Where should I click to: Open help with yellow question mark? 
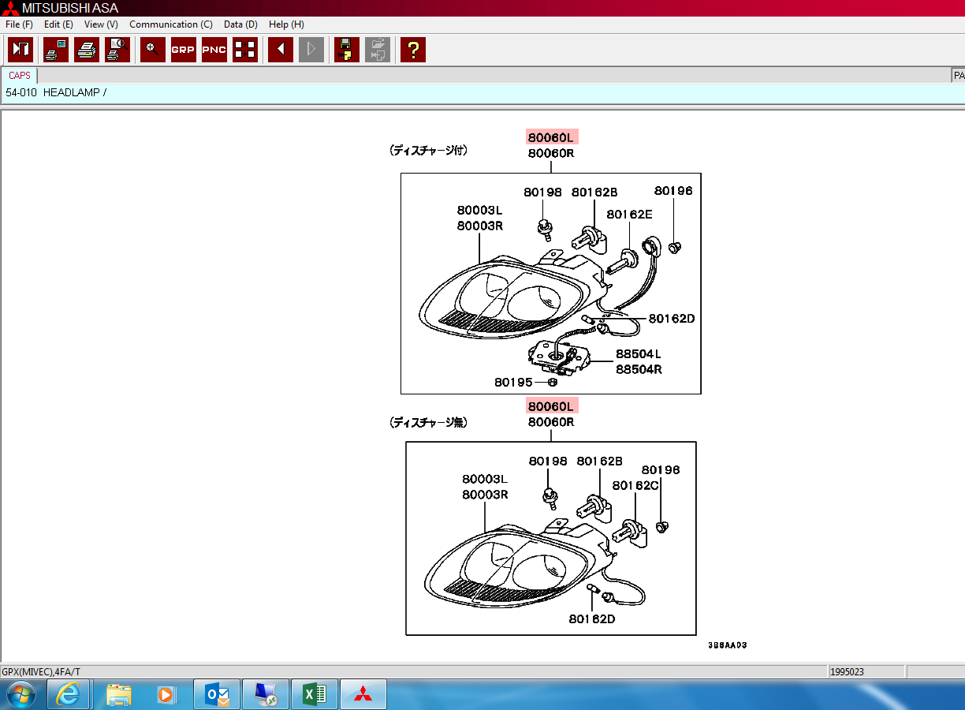(413, 50)
